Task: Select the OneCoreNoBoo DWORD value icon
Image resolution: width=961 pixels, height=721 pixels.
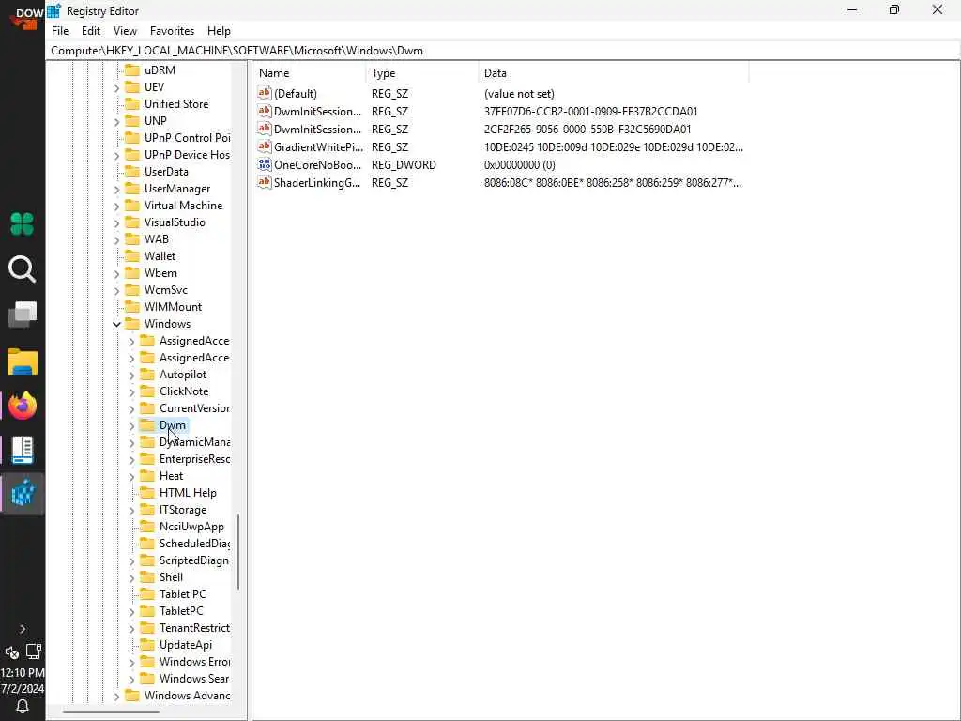Action: (x=264, y=164)
